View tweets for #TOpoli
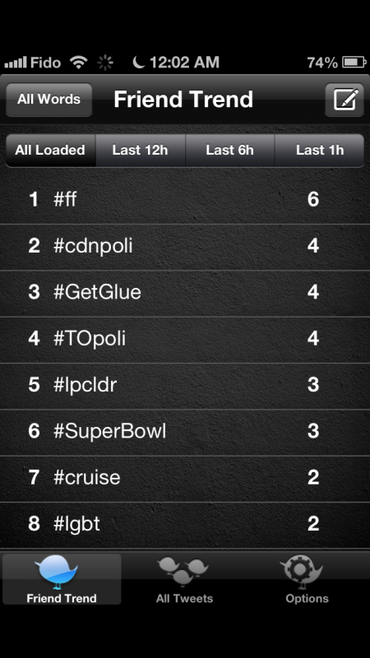 pos(185,339)
